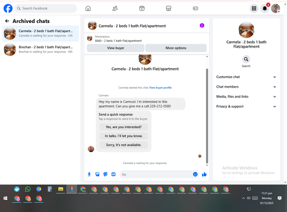287x212 pixels.
Task: Open the Menu grid icon
Action: [x=254, y=9]
